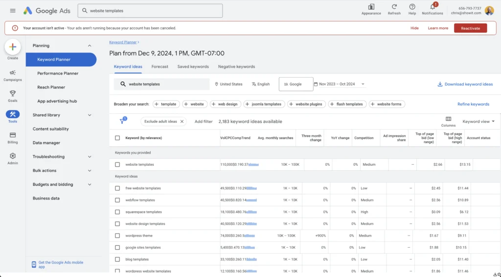Open the Help icon
This screenshot has width=501, height=277.
click(x=412, y=7)
